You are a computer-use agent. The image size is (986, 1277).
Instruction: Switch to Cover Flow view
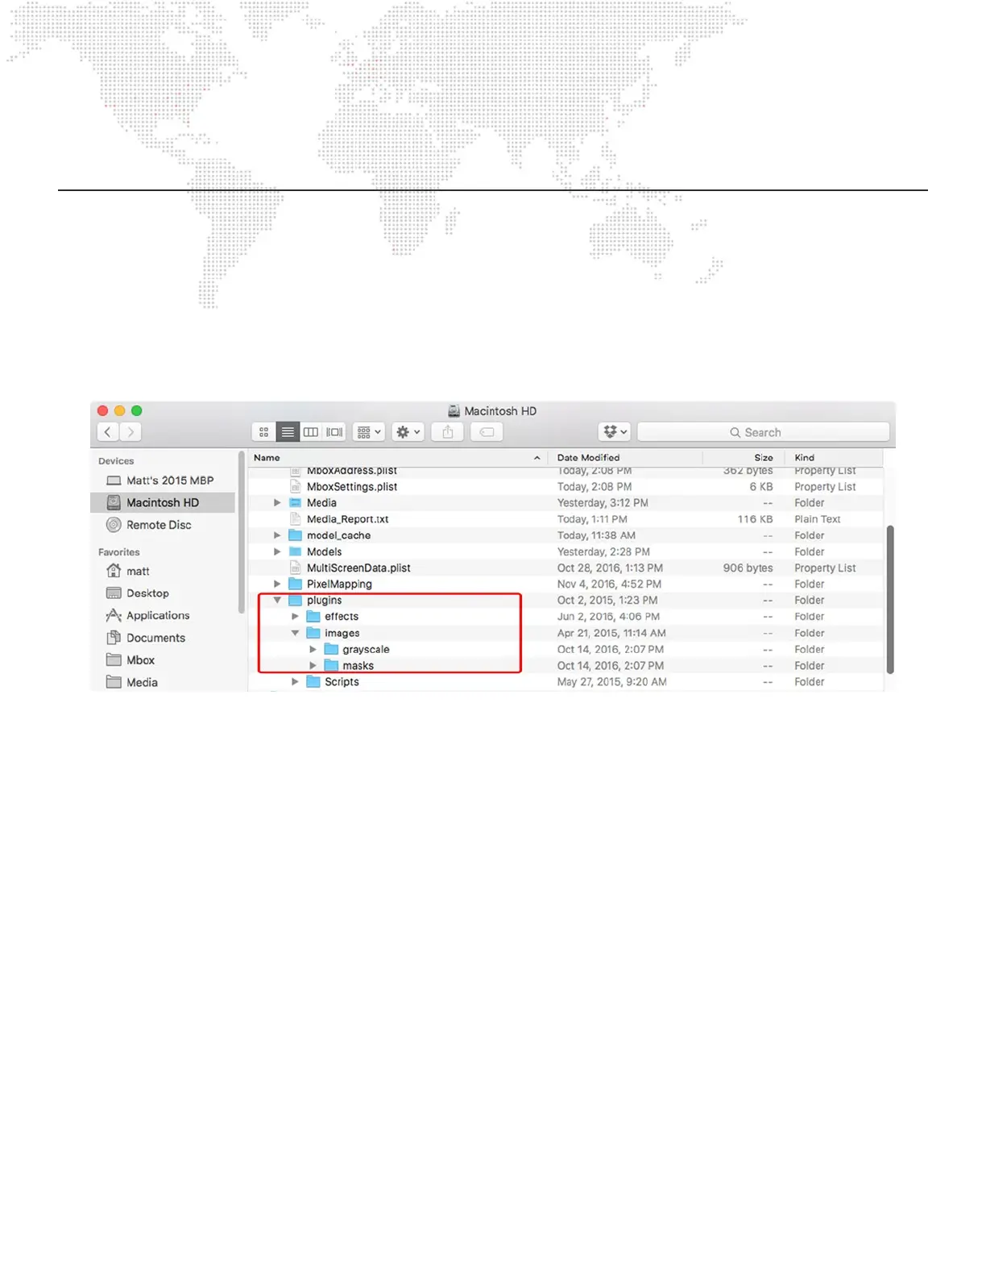(334, 432)
